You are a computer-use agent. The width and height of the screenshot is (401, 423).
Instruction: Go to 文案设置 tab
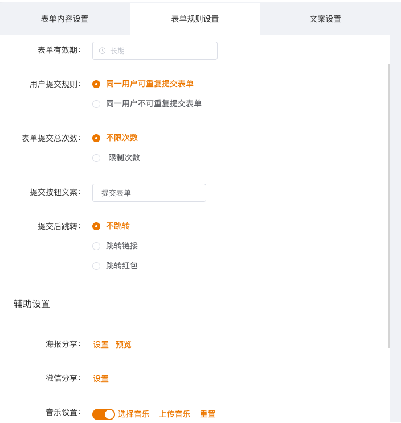pyautogui.click(x=325, y=19)
